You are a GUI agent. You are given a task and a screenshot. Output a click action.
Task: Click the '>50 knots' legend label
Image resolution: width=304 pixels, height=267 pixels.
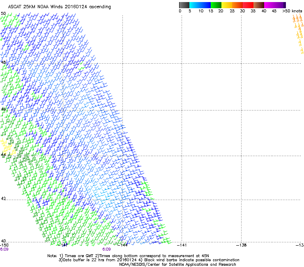(x=292, y=11)
